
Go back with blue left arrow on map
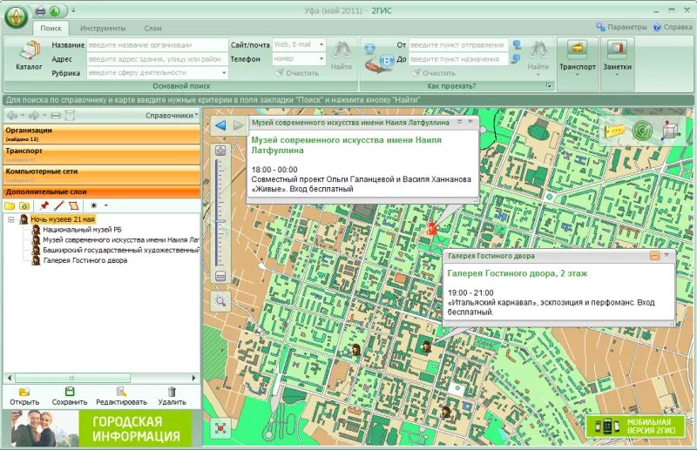pyautogui.click(x=220, y=125)
